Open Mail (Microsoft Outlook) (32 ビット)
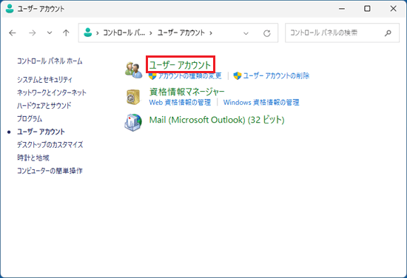Screen dimensions: 407x278 pos(217,120)
